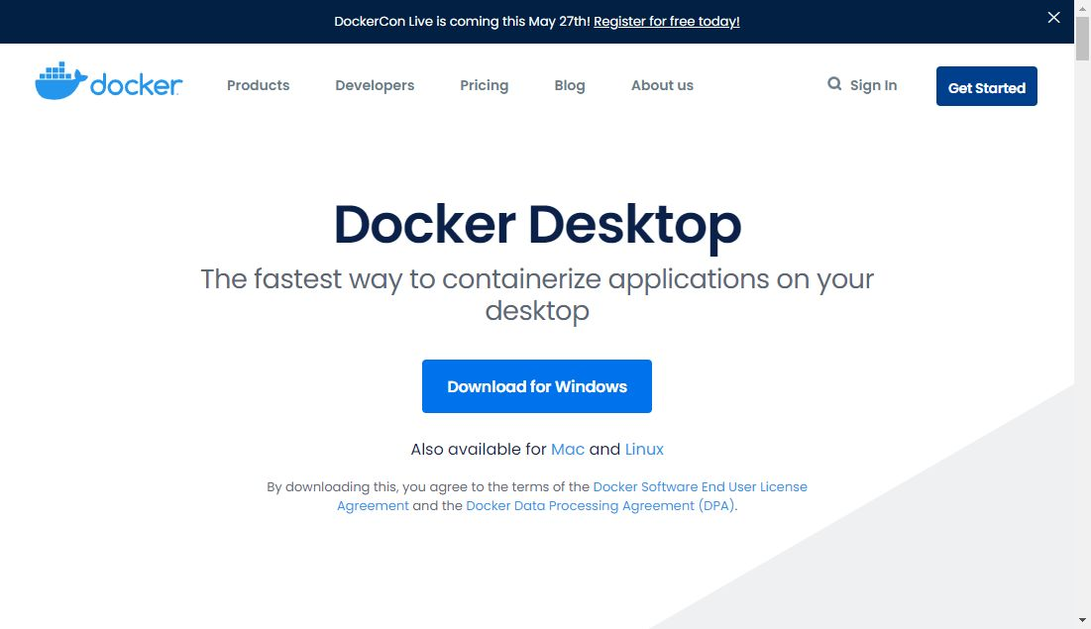Open the search magnifier icon
The image size is (1091, 629).
(x=834, y=84)
